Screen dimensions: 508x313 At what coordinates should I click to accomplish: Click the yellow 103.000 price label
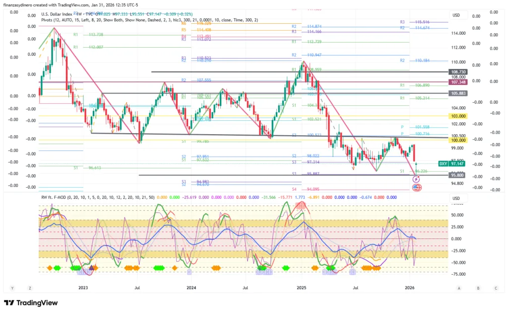(x=457, y=116)
